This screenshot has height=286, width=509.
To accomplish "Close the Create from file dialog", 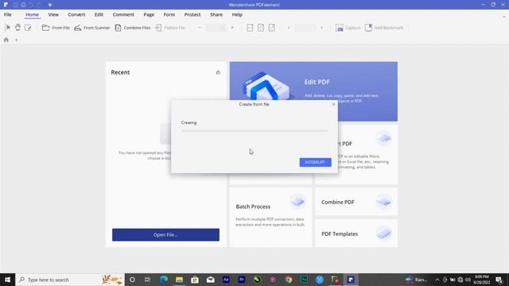I will click(x=333, y=104).
